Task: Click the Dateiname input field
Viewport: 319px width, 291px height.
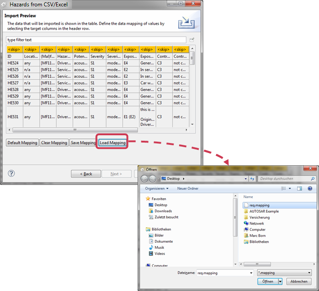Action: (x=222, y=273)
